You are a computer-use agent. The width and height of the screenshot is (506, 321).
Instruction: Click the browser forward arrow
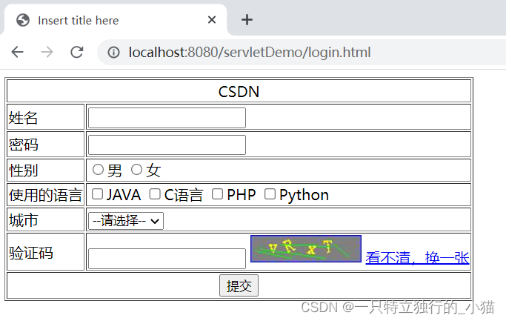47,52
